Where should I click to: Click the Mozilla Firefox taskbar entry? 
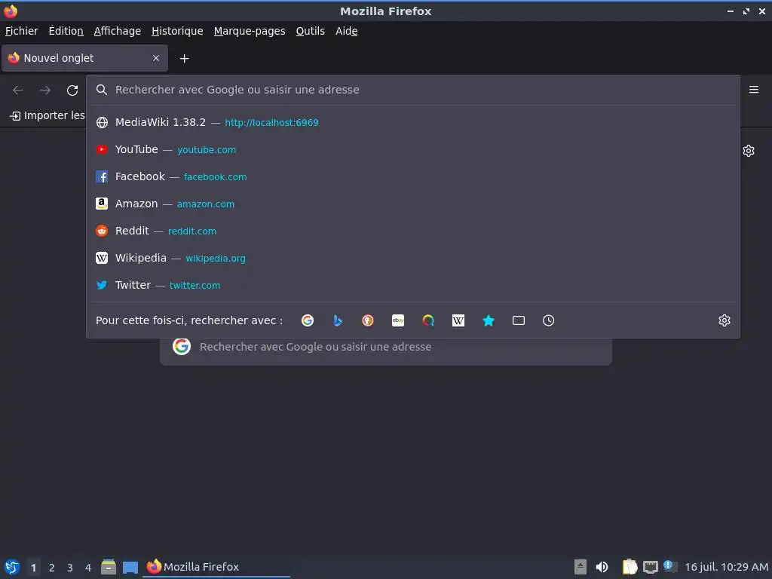[216, 567]
